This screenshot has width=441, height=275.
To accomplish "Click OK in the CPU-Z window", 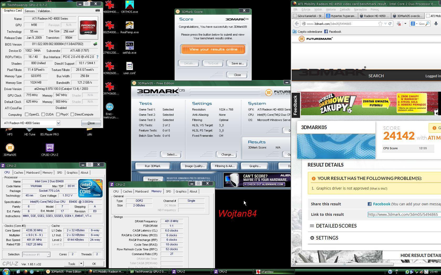I will click(x=94, y=264).
